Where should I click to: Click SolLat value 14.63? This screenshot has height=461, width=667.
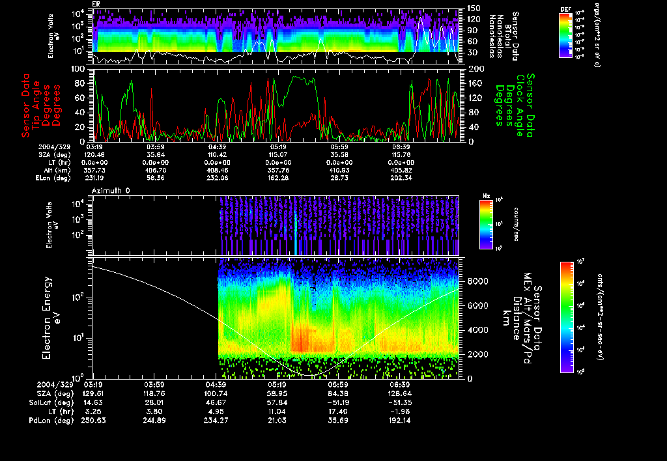point(94,403)
